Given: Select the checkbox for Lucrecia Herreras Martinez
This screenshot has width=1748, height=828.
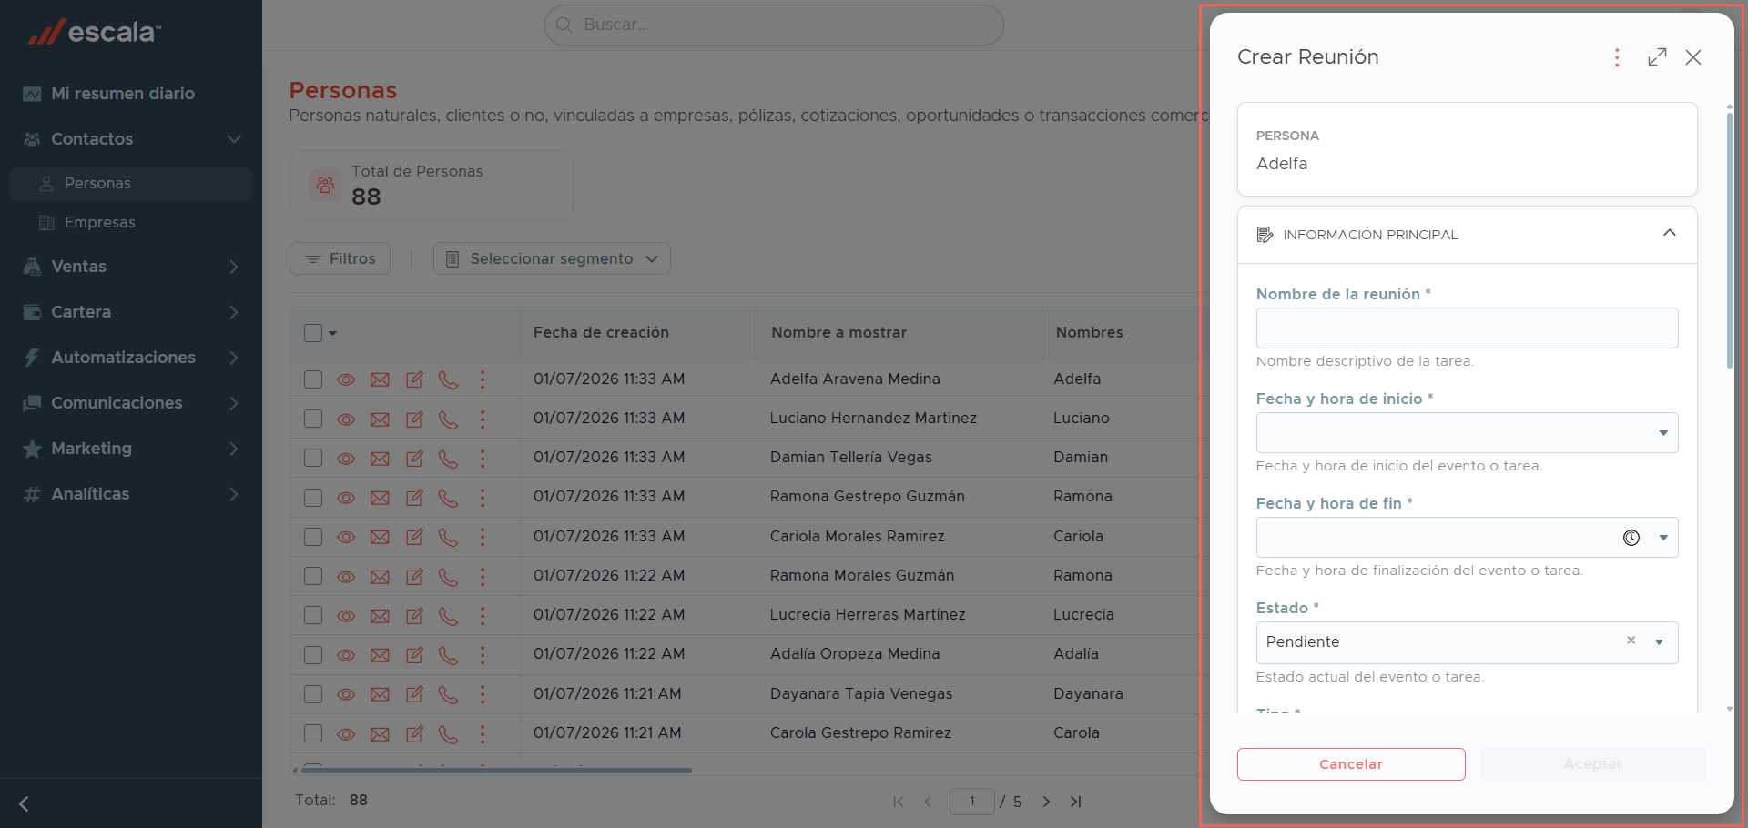Looking at the screenshot, I should (313, 615).
